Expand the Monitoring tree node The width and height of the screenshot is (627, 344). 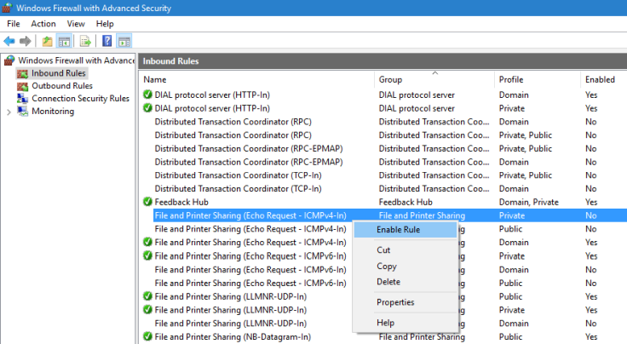click(x=9, y=112)
